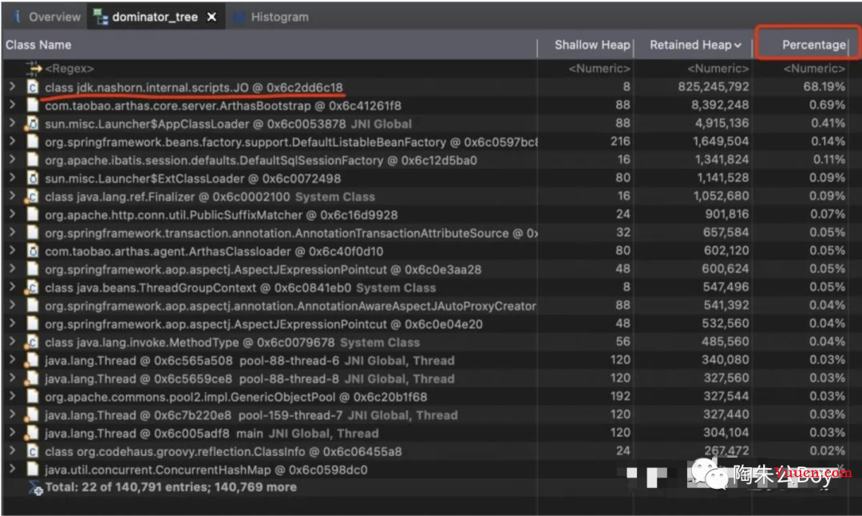This screenshot has height=516, width=862.
Task: Expand the jdk.nashorn.internal.scripts.JO row
Action: pyautogui.click(x=12, y=87)
